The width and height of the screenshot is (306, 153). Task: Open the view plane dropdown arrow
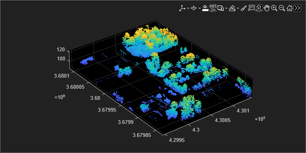pos(226,8)
